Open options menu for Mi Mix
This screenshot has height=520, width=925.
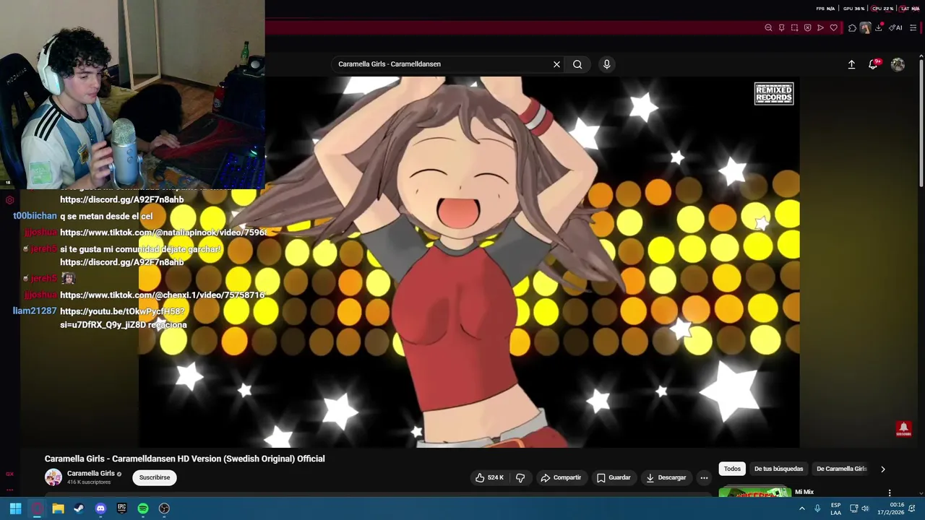(890, 493)
